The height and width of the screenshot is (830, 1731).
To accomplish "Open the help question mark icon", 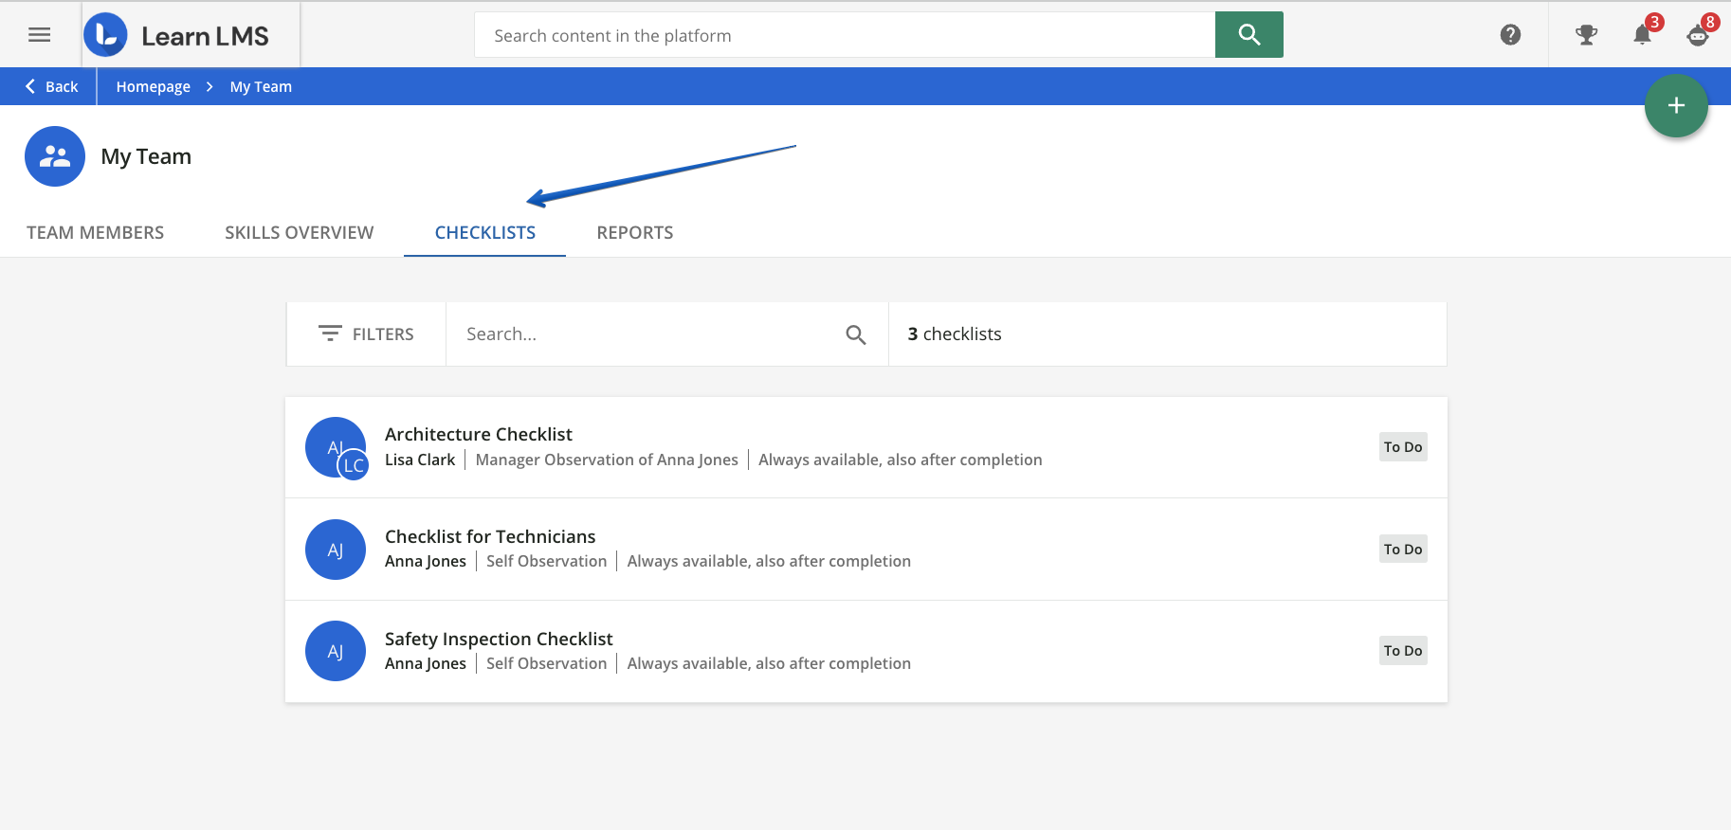I will pos(1510,35).
